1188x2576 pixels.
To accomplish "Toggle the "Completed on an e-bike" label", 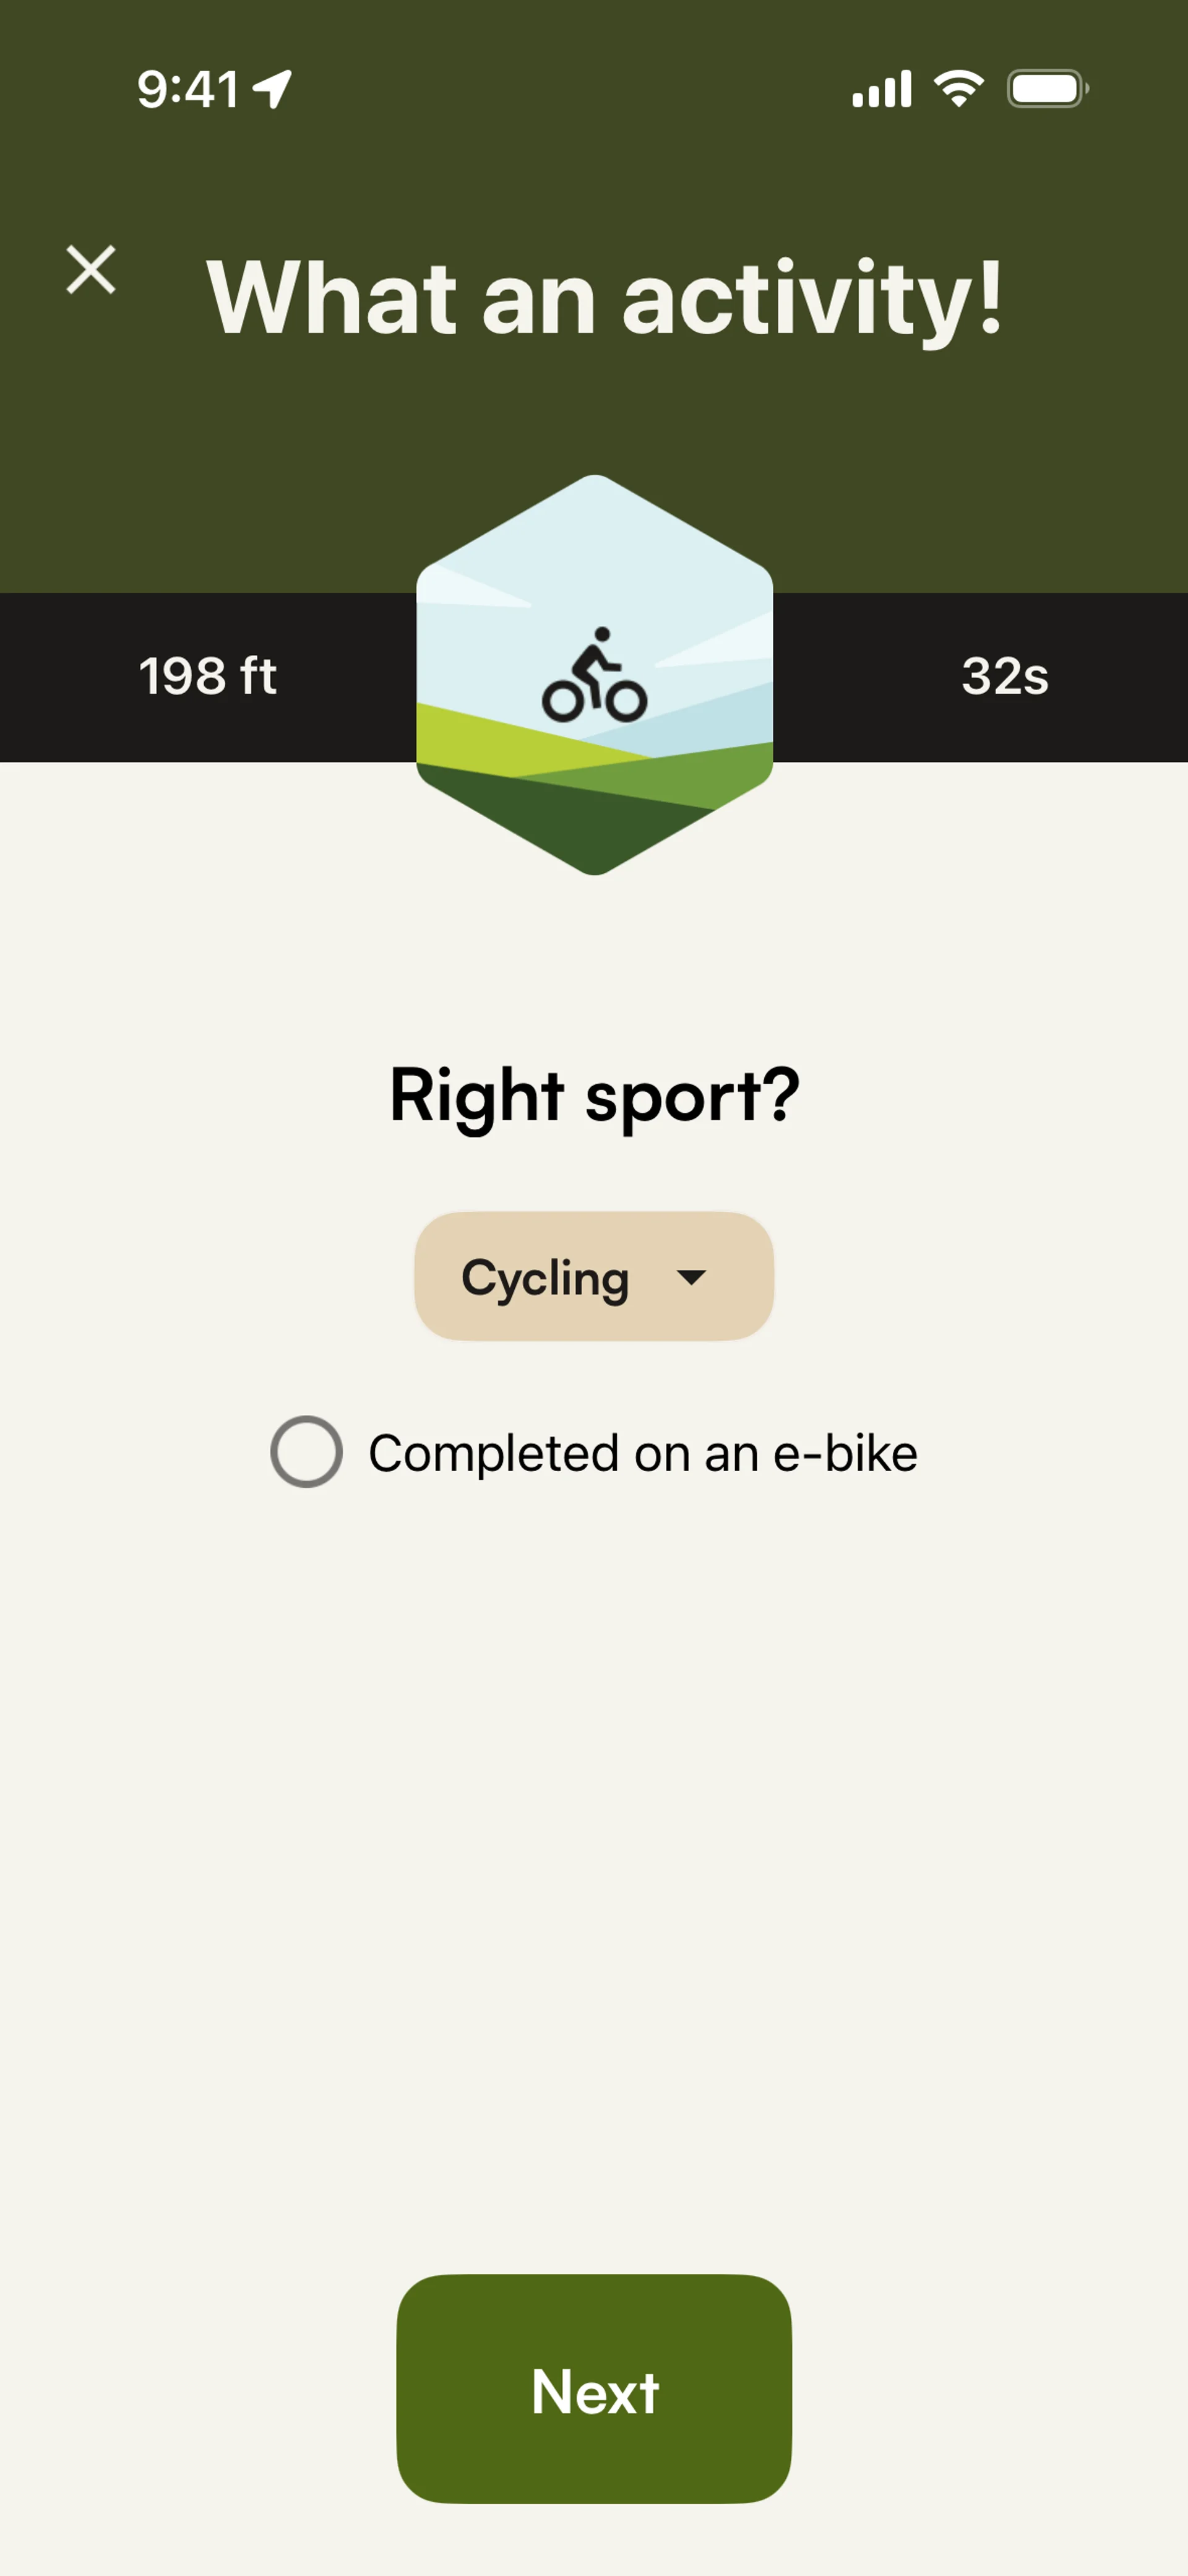I will (642, 1453).
